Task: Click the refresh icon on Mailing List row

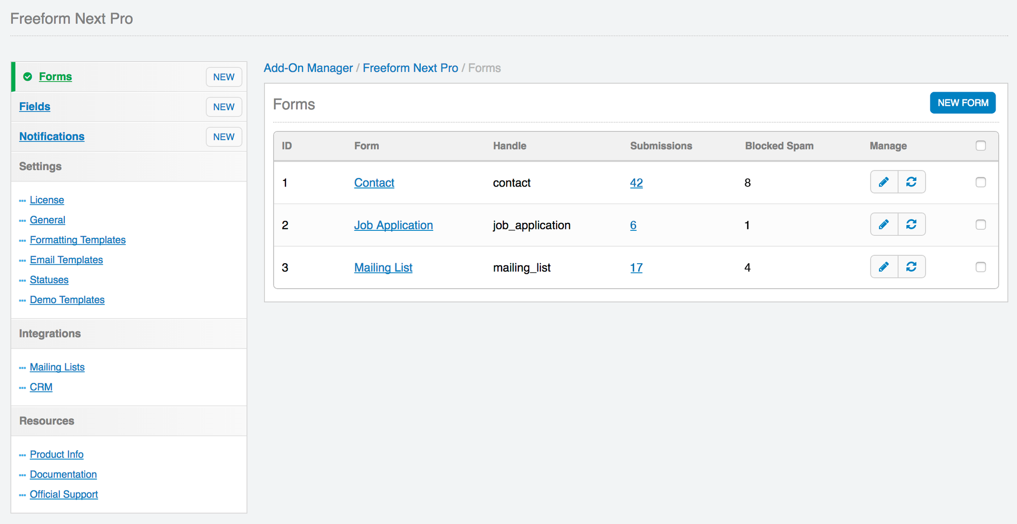Action: pyautogui.click(x=912, y=267)
